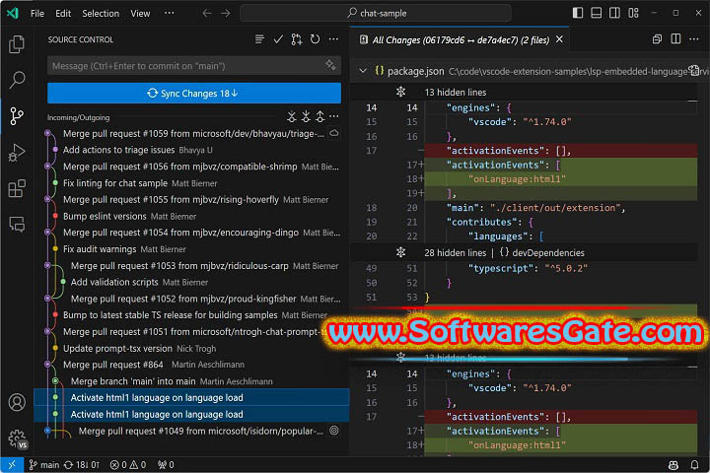Click View as Tree list icon in Source Control
Viewport: 710px width, 473px height.
259,39
